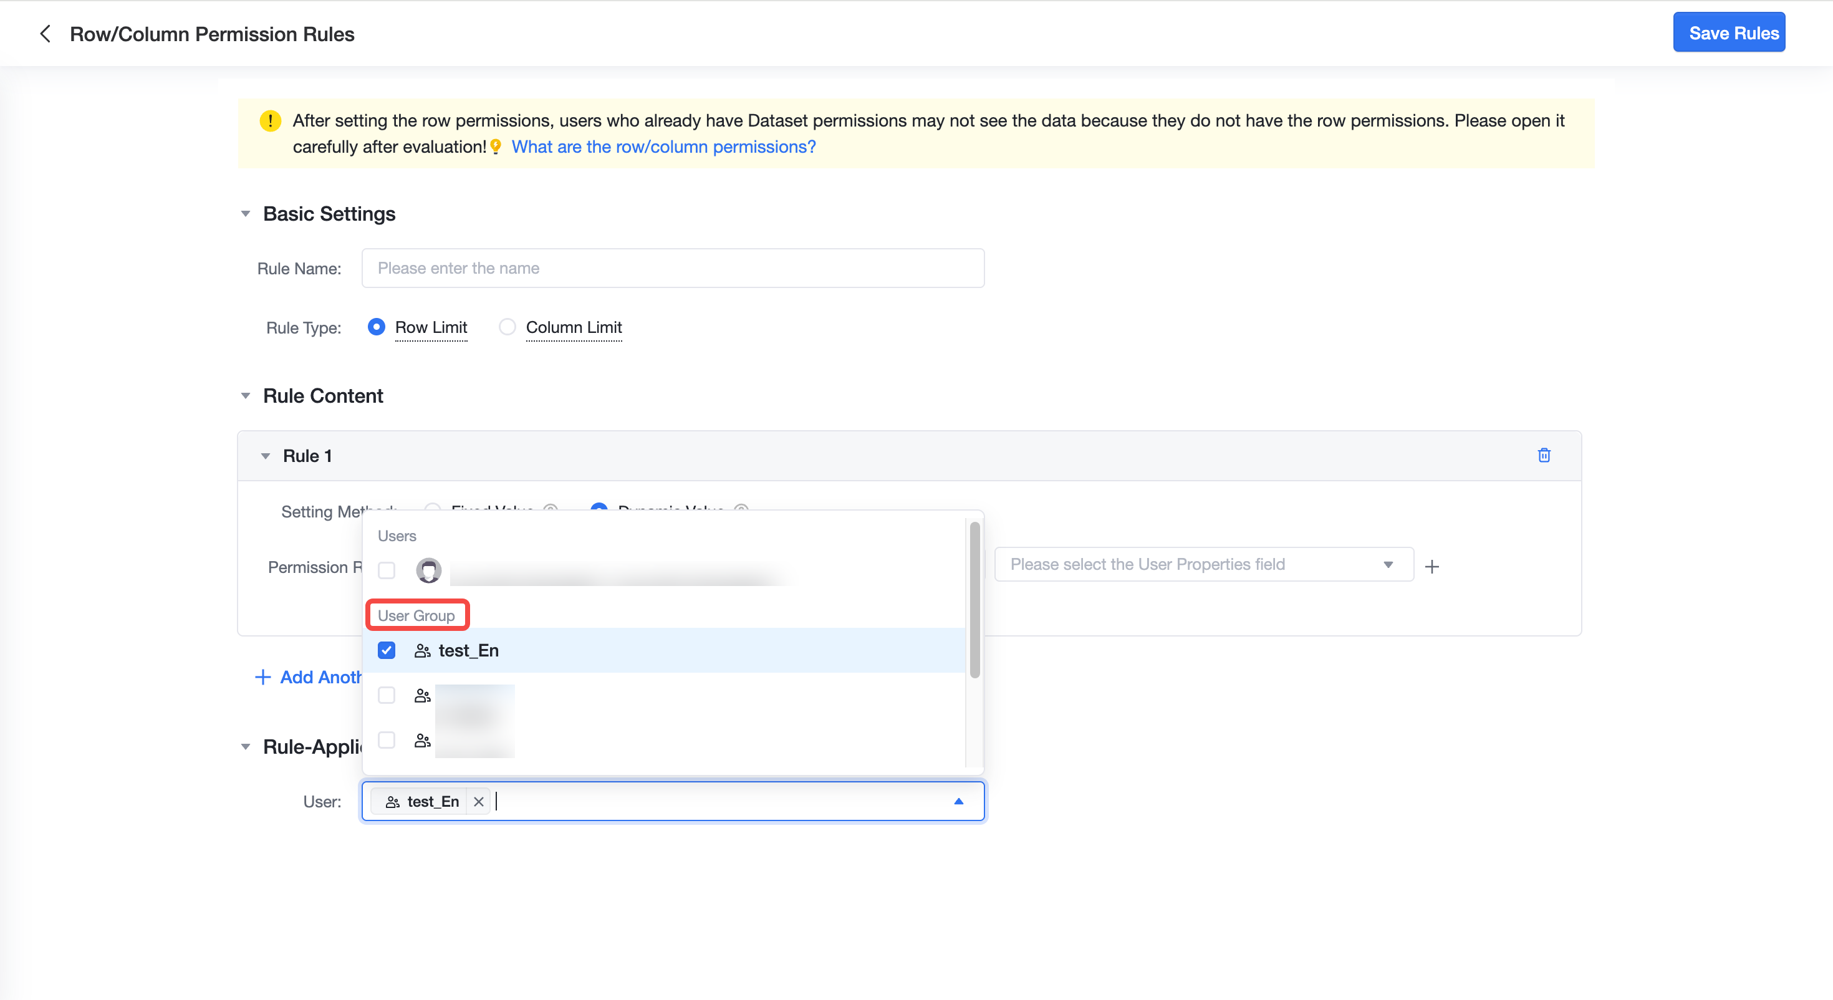Click the Save Rules button
Viewport: 1833px width, 1000px height.
pos(1729,33)
